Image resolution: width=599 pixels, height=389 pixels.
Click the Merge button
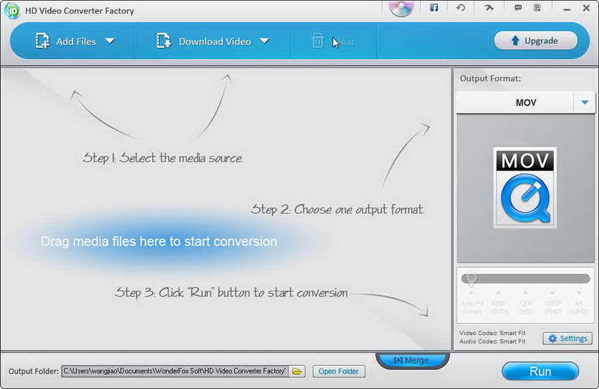point(412,360)
